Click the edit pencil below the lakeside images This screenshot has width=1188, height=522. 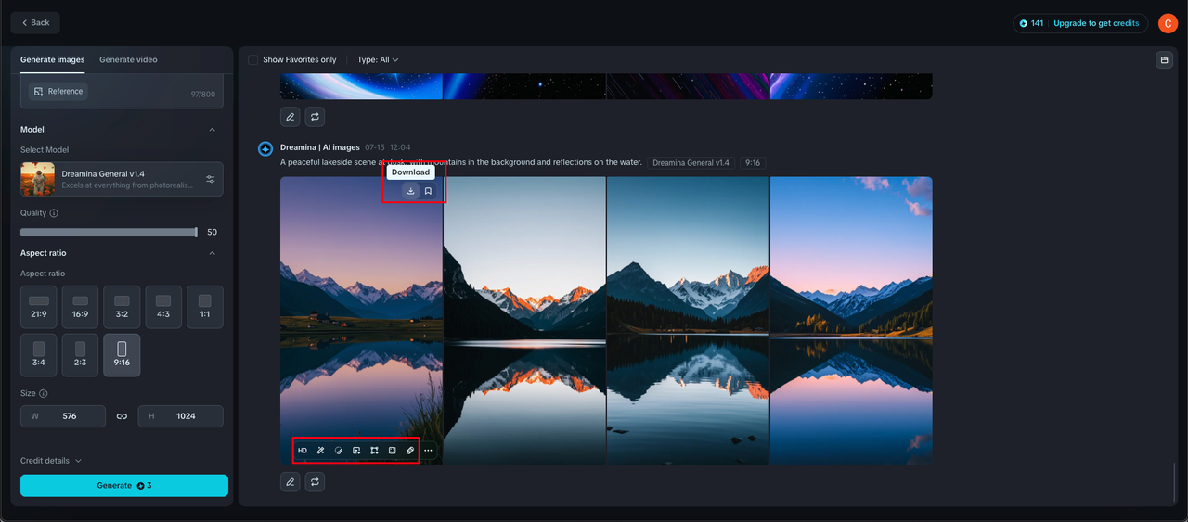tap(291, 482)
